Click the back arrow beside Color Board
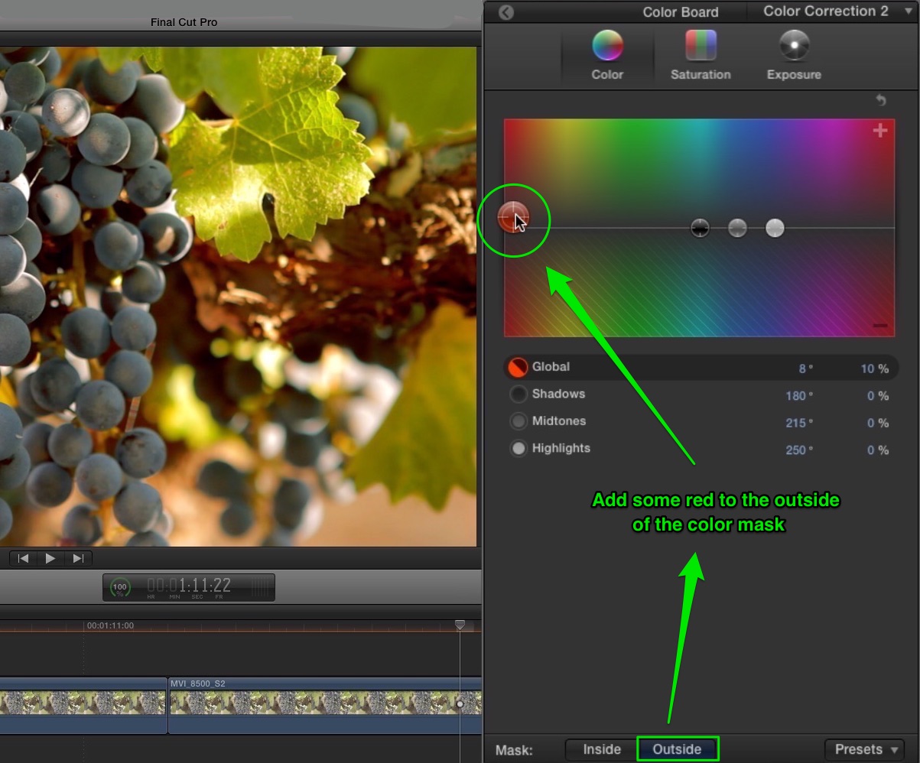 click(x=506, y=12)
